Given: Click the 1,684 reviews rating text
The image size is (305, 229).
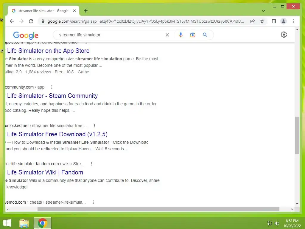Looking at the screenshot, I should point(38,72).
